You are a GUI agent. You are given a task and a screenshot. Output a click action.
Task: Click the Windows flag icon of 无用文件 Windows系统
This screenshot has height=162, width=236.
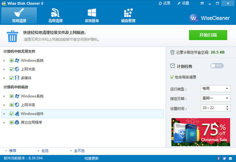point(17,60)
